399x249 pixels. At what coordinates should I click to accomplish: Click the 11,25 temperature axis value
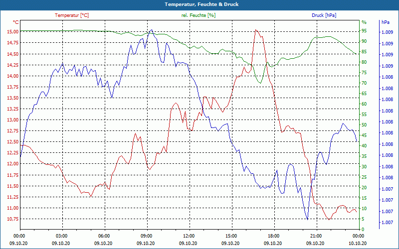13,197
